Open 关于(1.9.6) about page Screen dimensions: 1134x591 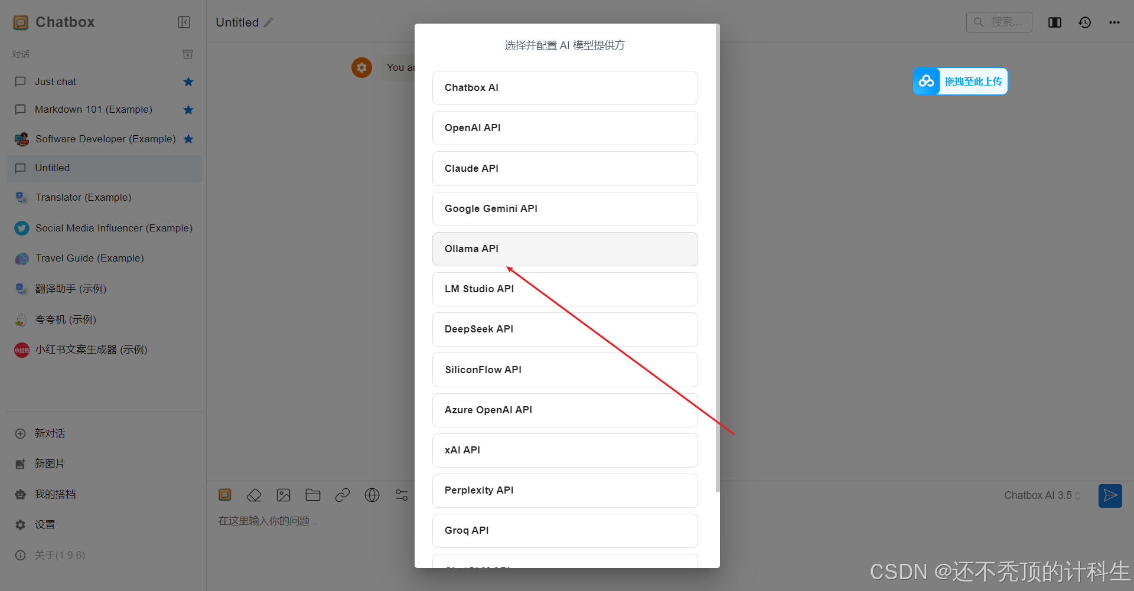click(105, 555)
